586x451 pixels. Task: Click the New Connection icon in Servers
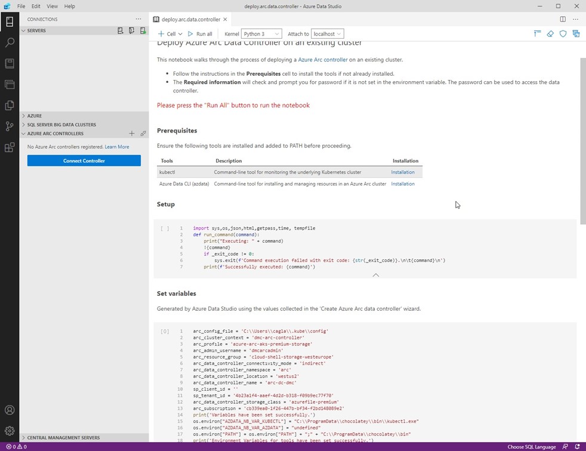[x=121, y=30]
